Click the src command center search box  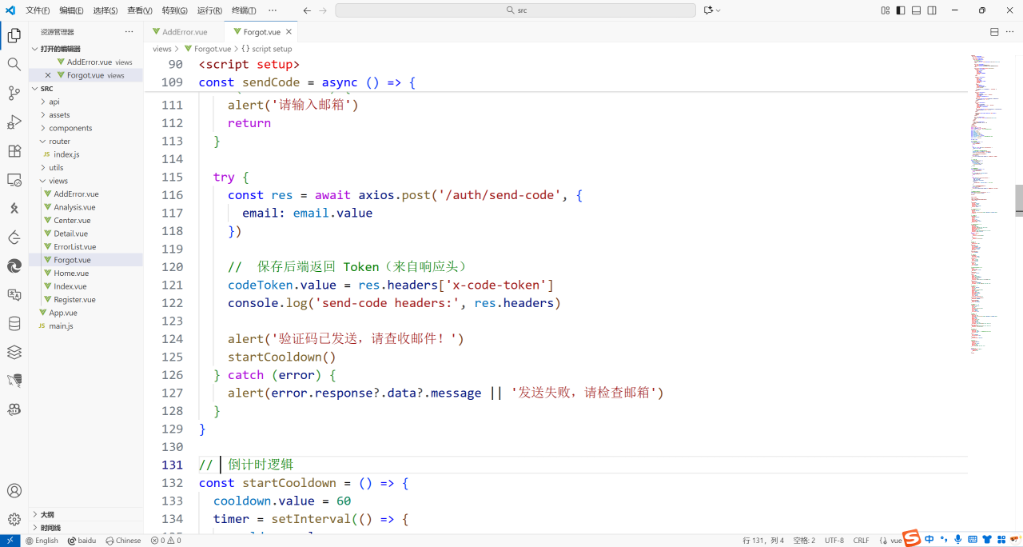click(x=515, y=10)
